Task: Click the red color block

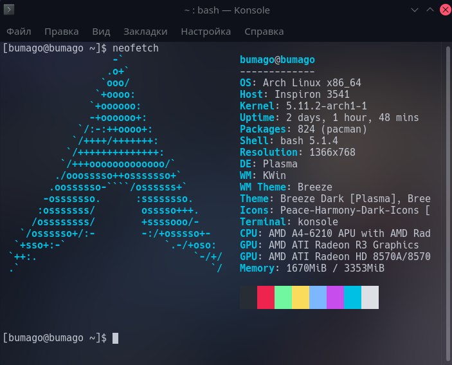Action: [266, 297]
